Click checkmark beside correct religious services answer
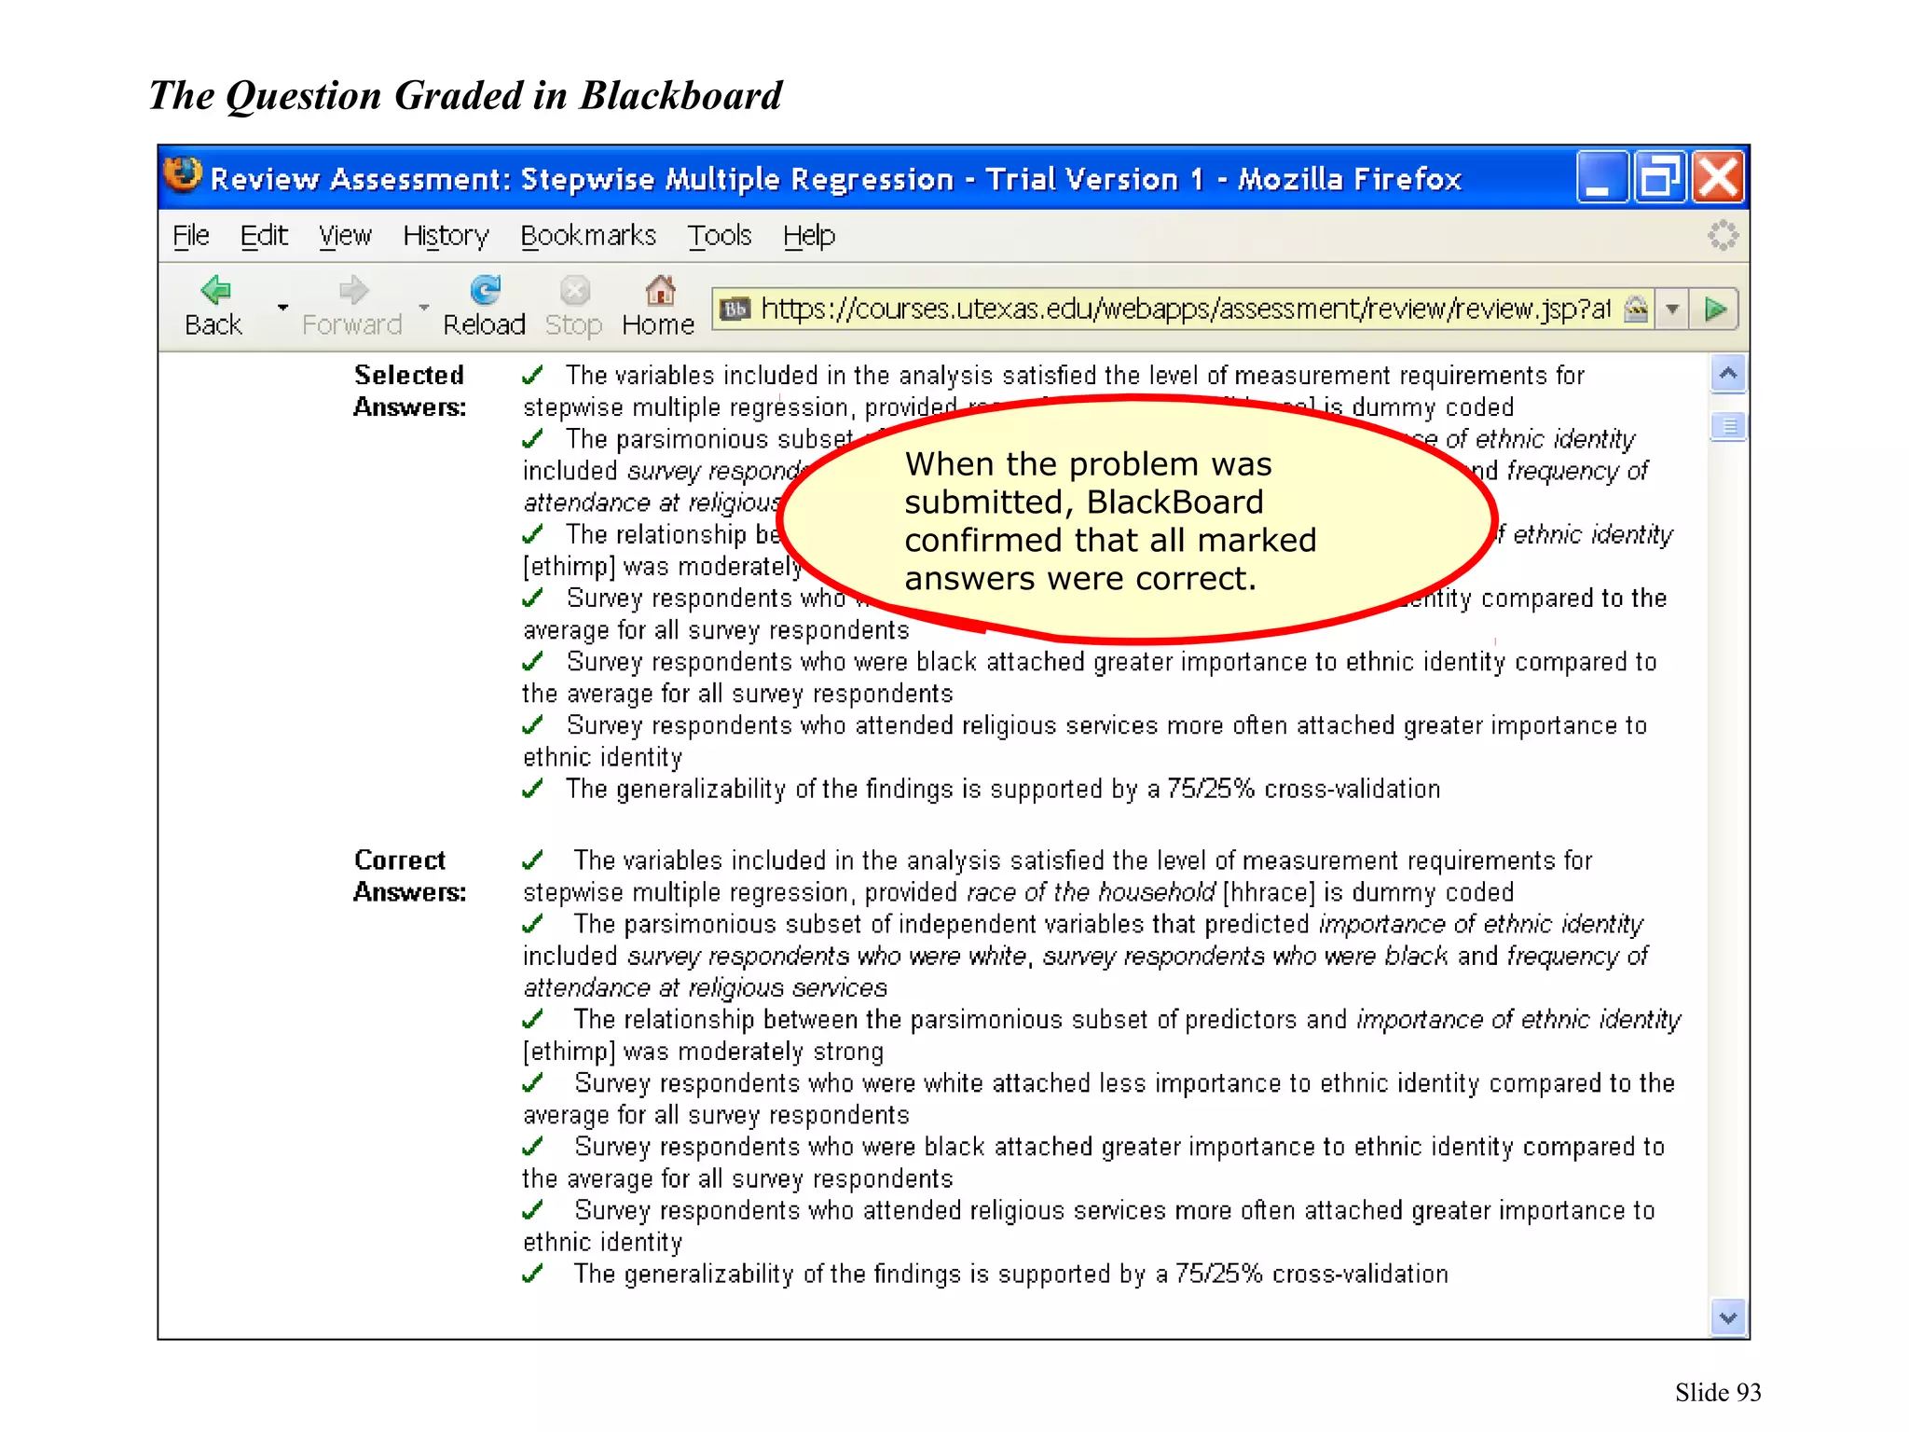 pyautogui.click(x=534, y=1210)
